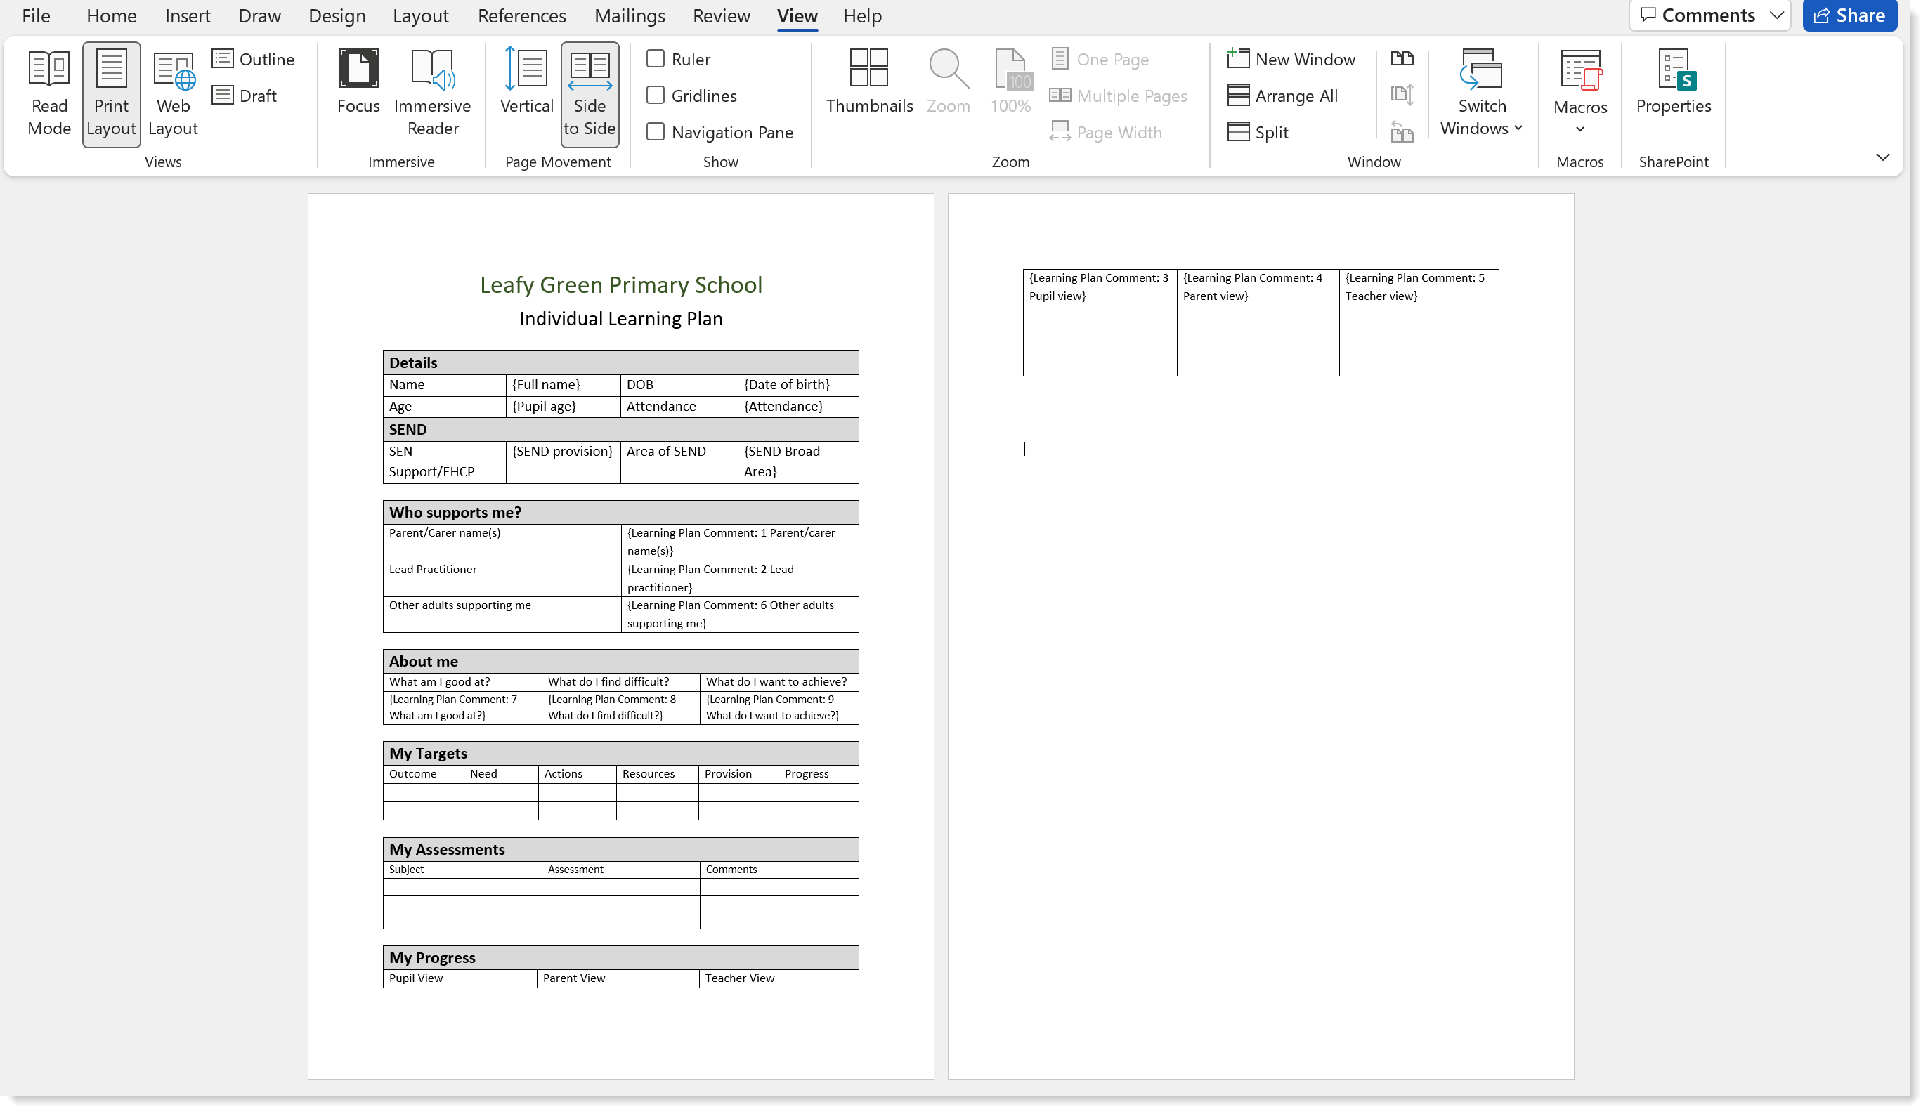
Task: Open the File tab
Action: pyautogui.click(x=36, y=16)
